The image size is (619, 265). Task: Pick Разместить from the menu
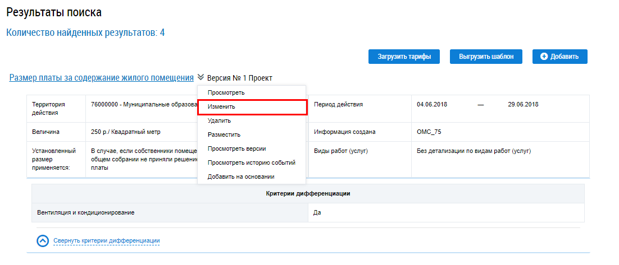point(224,134)
